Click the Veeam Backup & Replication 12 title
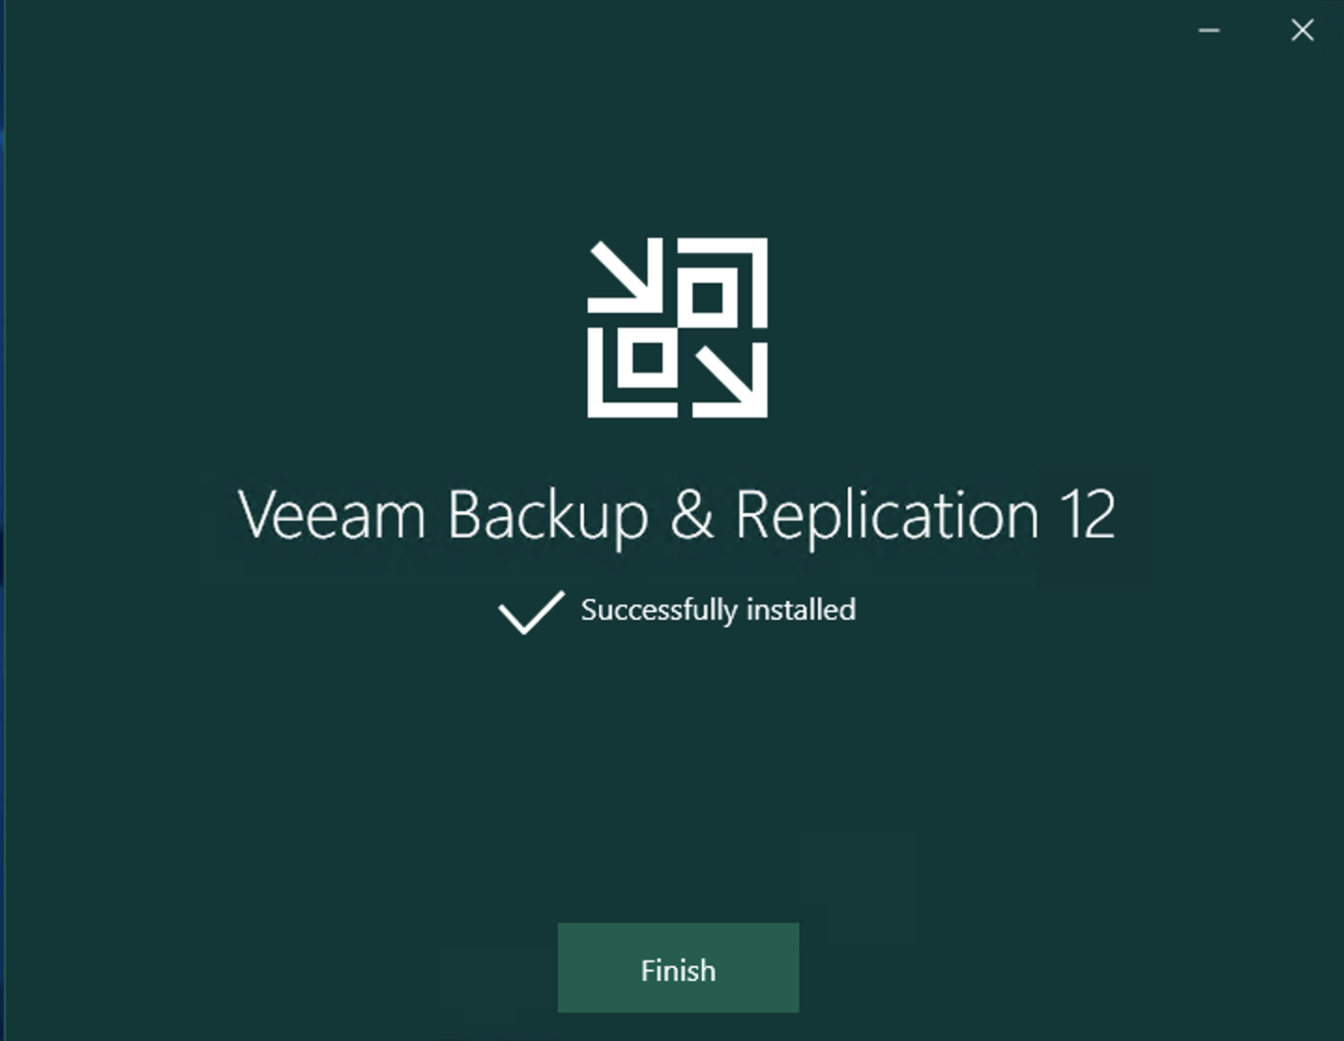 pyautogui.click(x=676, y=517)
